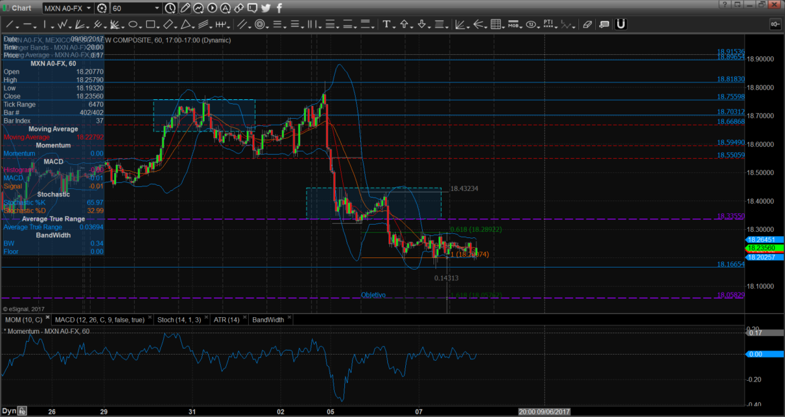Select the trend line drawing tool
Screen dimensions: 785x417
point(9,24)
